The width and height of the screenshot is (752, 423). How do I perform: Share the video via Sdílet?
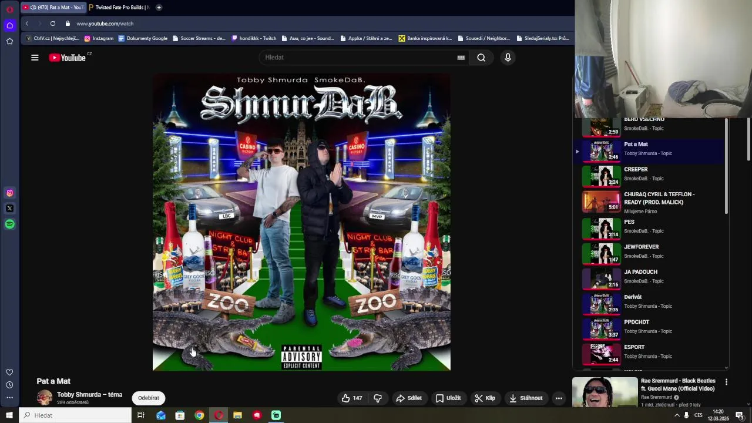(x=409, y=398)
